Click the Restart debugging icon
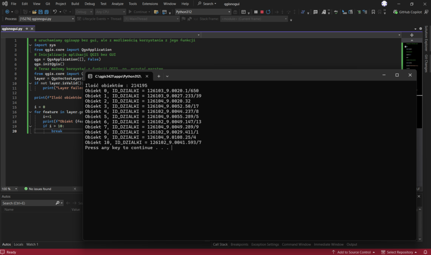This screenshot has height=255, width=431. (269, 12)
